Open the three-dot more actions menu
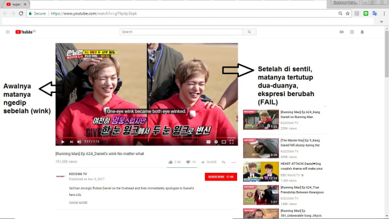This screenshot has height=219, width=389. (x=233, y=162)
